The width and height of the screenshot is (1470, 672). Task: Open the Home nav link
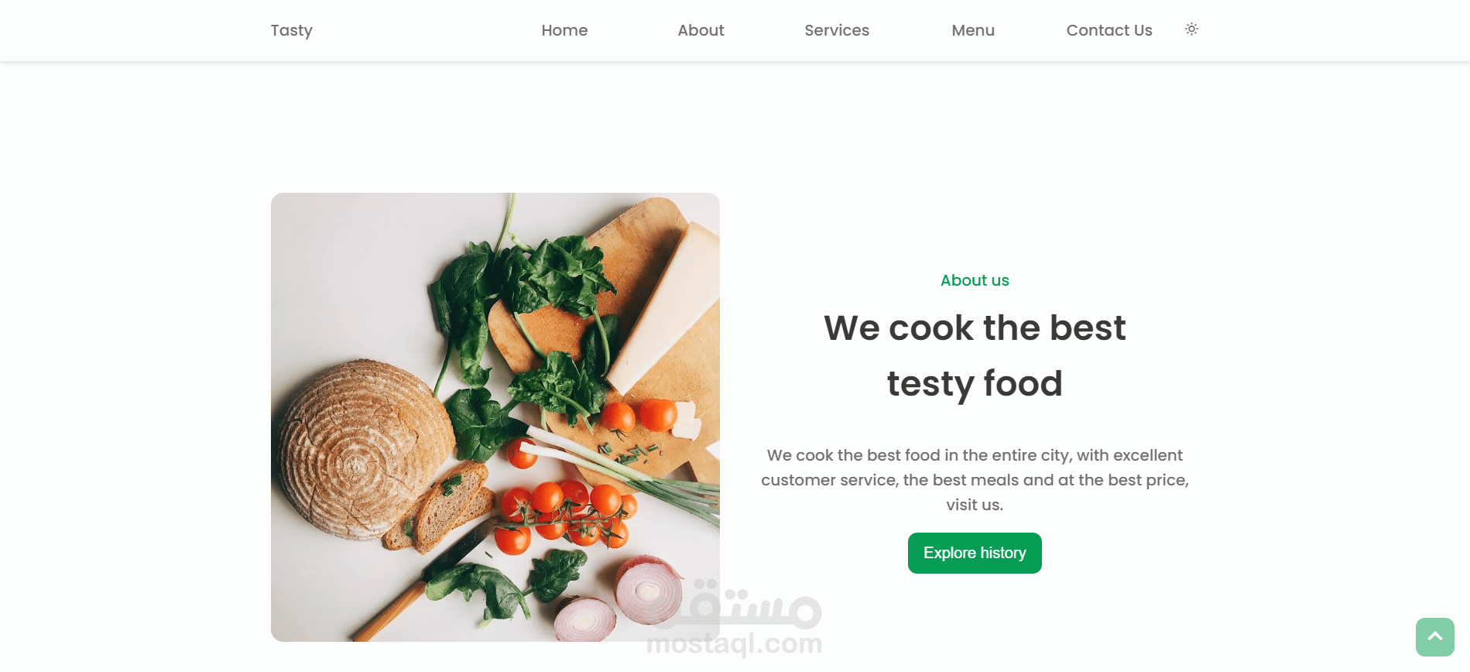(564, 30)
